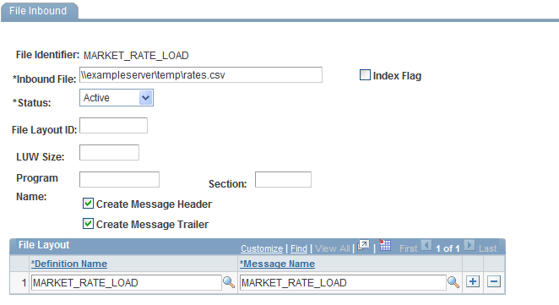Click the Last navigation text
Screen dimensions: 559x305
[x=488, y=248]
